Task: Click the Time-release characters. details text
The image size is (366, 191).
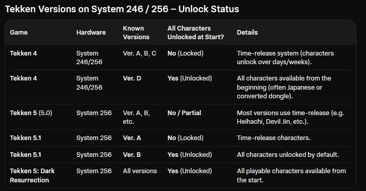Action: 273,138
